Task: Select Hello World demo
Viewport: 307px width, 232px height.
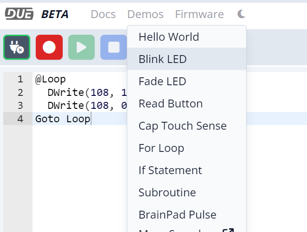Action: (169, 37)
